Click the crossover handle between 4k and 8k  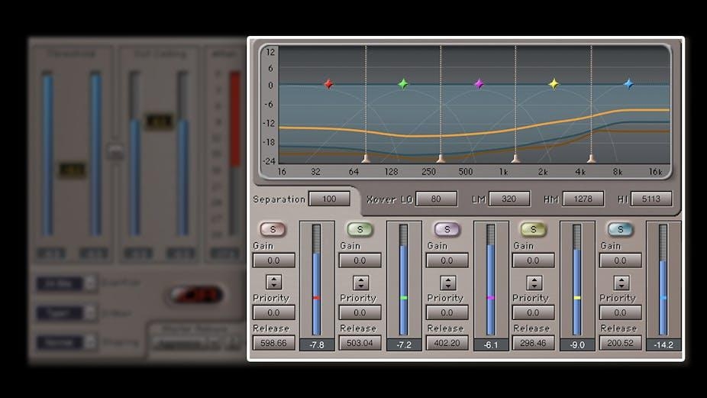(591, 158)
